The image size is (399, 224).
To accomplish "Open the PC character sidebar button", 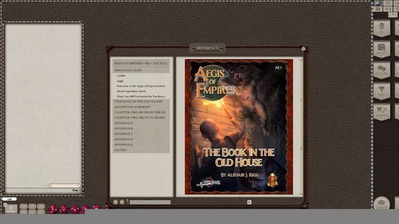I will point(382,29).
